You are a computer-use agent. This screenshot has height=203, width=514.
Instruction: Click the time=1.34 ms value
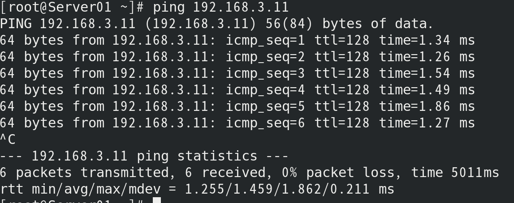(x=427, y=41)
